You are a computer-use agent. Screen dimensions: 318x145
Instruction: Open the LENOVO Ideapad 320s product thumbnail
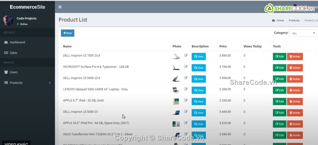[176, 90]
